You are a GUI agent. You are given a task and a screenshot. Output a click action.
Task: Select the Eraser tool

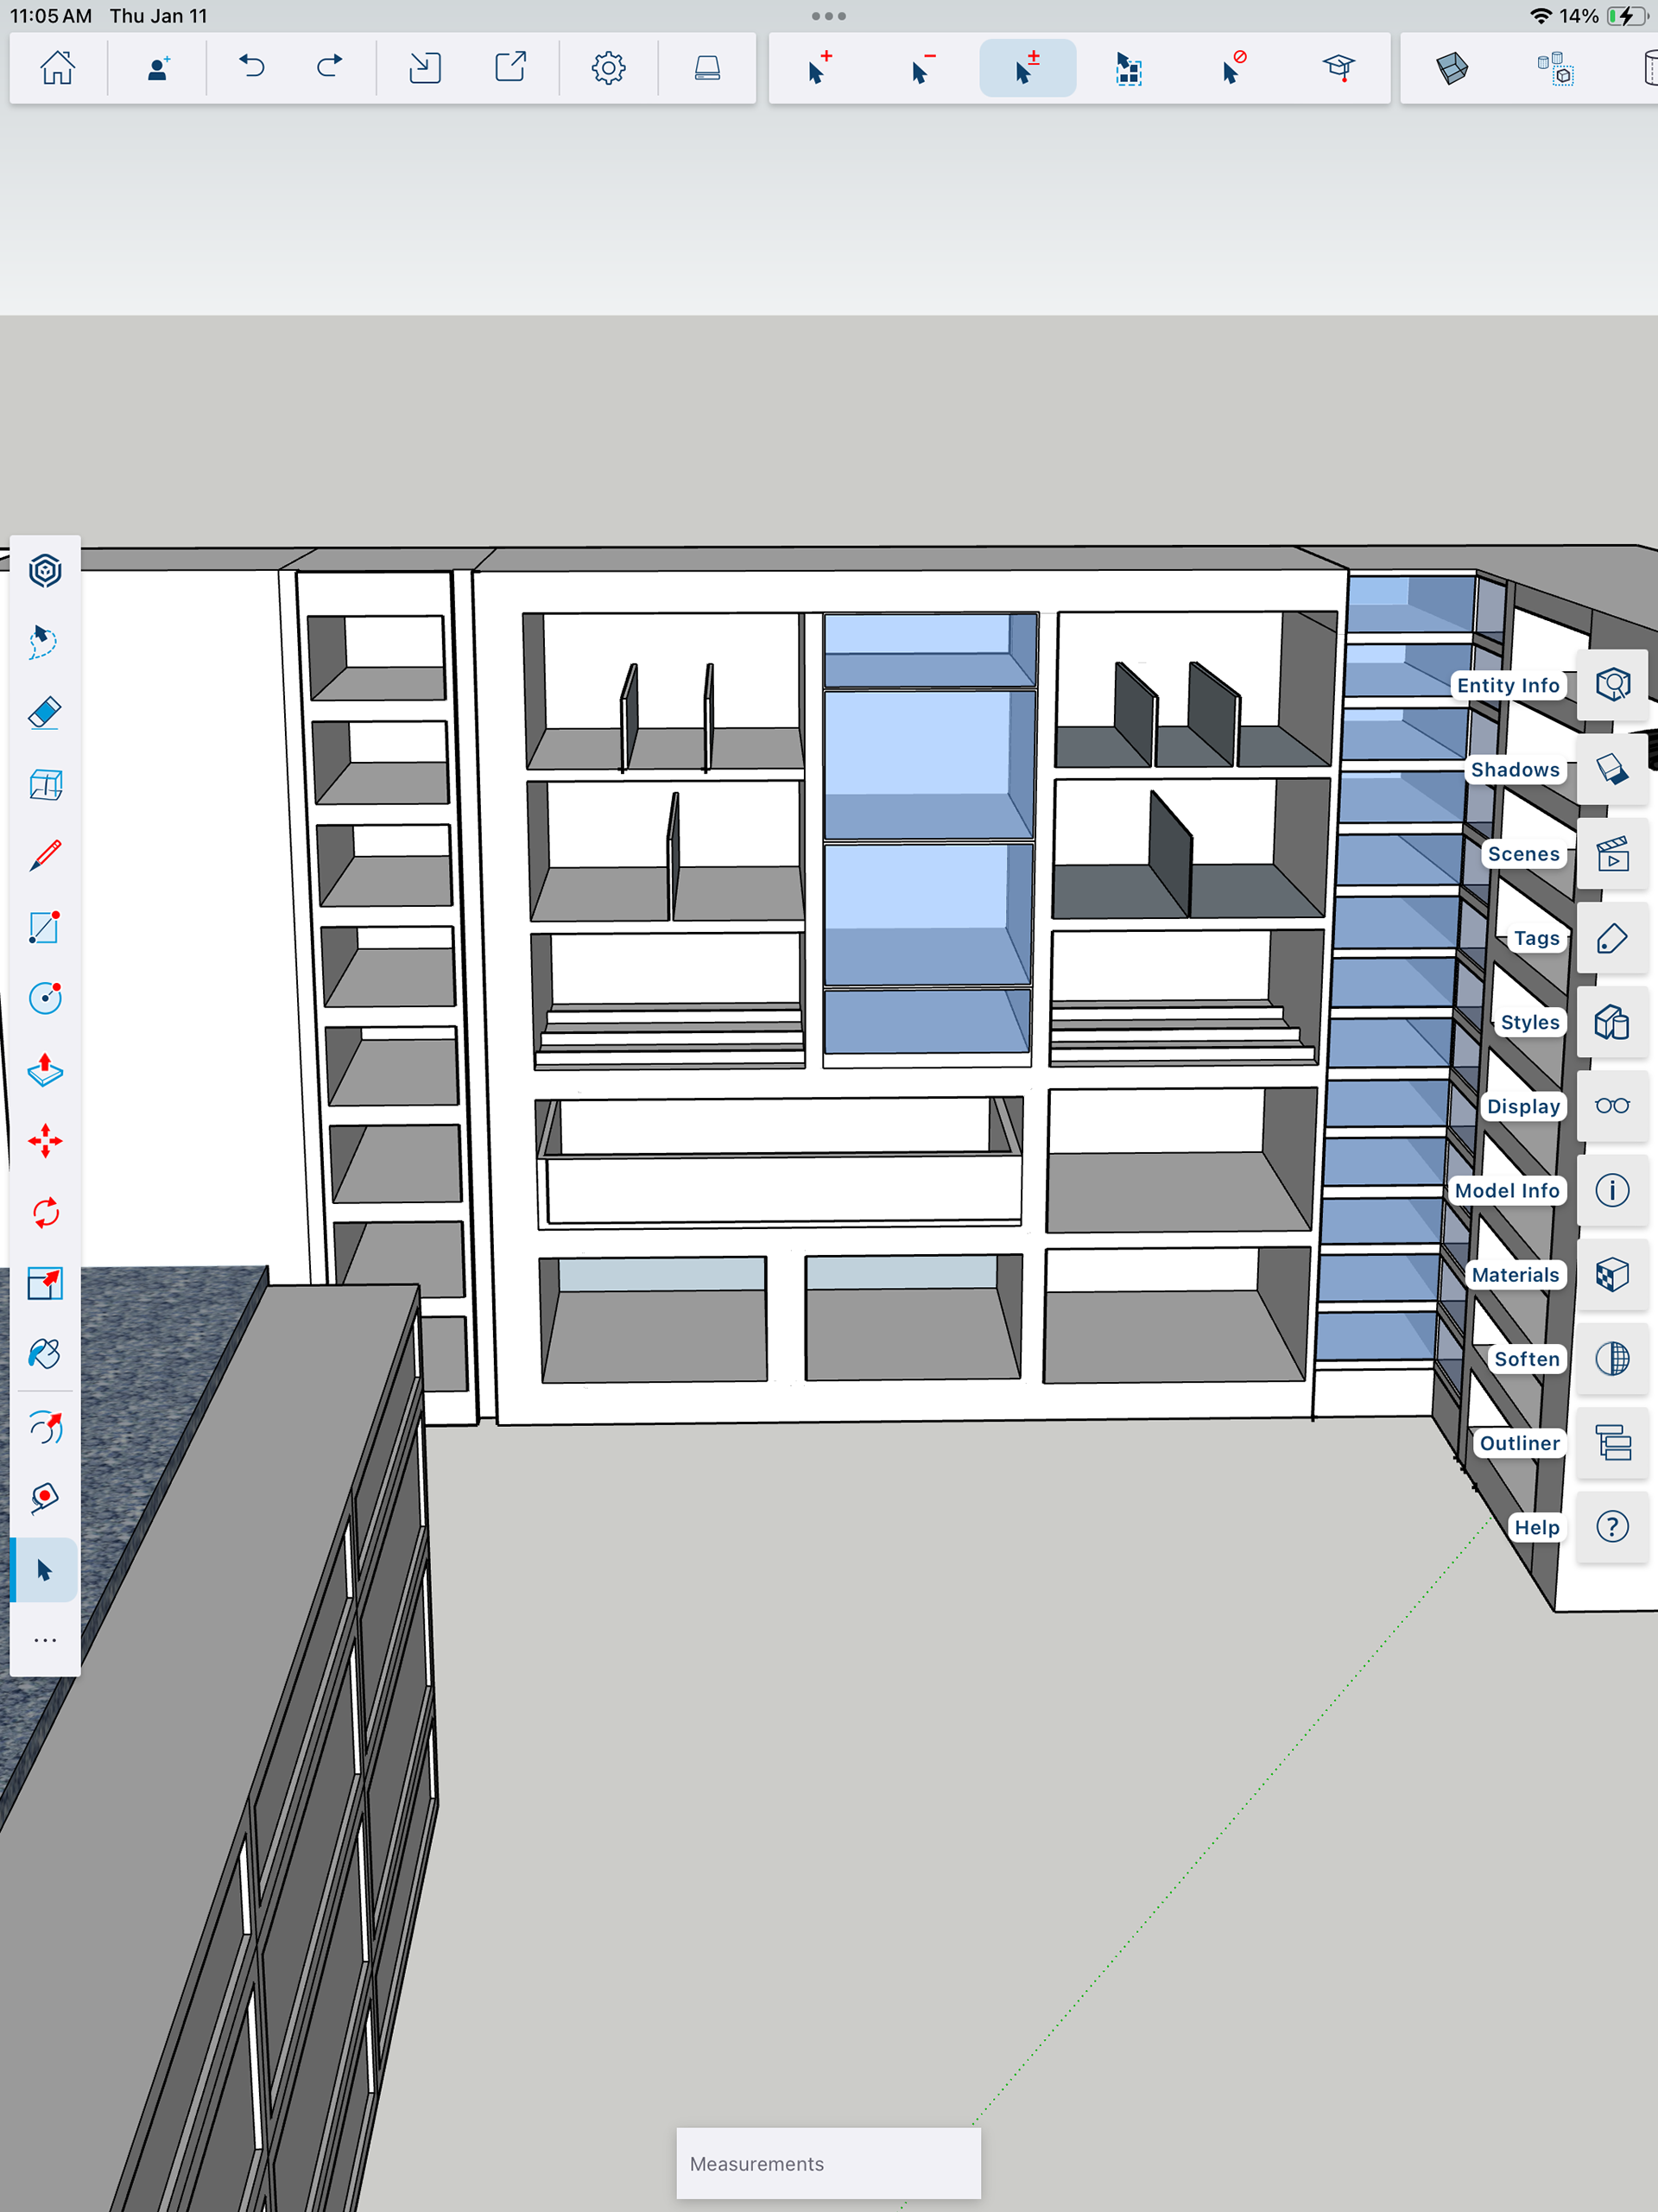(x=45, y=713)
